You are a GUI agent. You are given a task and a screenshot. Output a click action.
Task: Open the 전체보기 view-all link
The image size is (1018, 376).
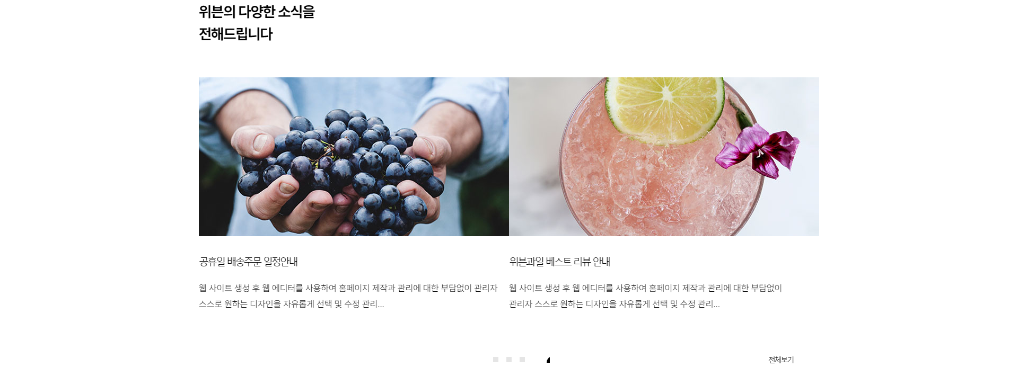pos(781,360)
